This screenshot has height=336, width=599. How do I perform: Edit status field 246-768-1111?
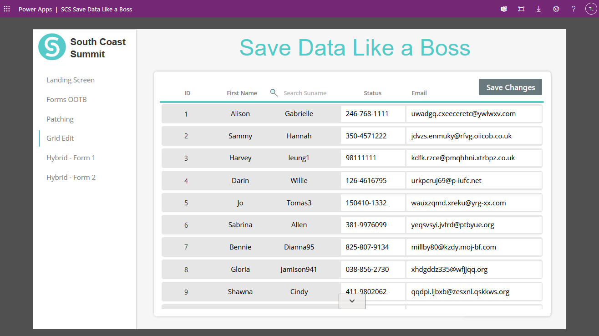click(x=373, y=114)
